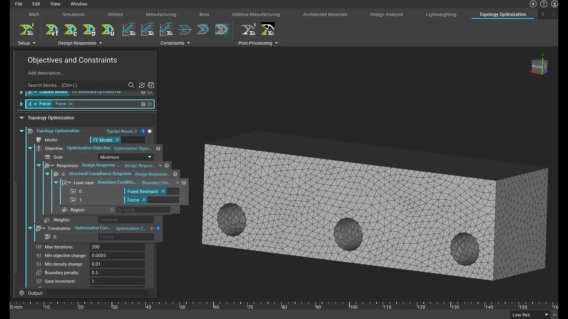Open the File menu
Screen dimensions: 568x319
click(x=19, y=4)
